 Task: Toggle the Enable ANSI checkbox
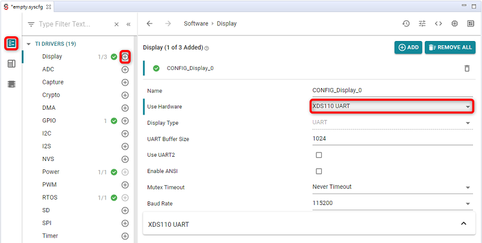319,171
